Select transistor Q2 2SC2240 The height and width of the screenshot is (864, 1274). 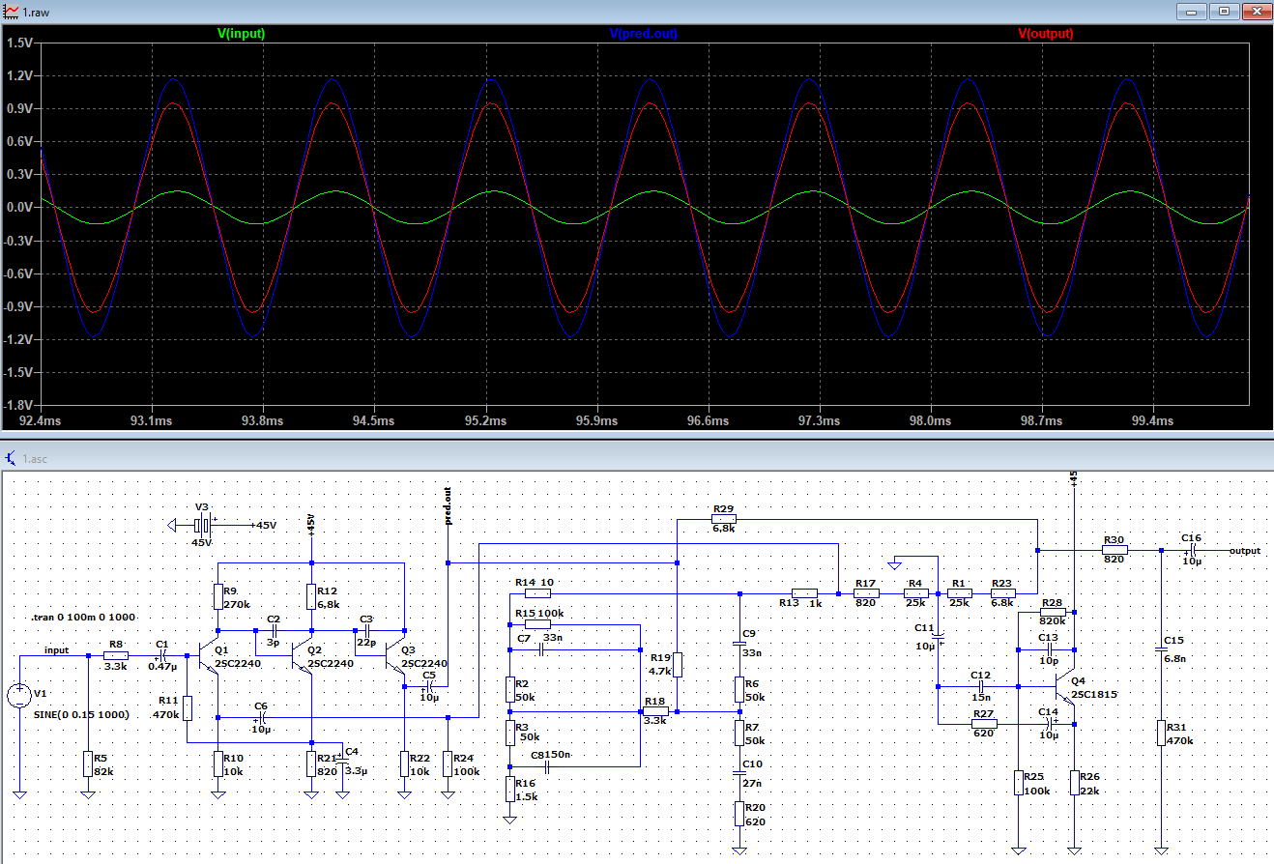(303, 656)
